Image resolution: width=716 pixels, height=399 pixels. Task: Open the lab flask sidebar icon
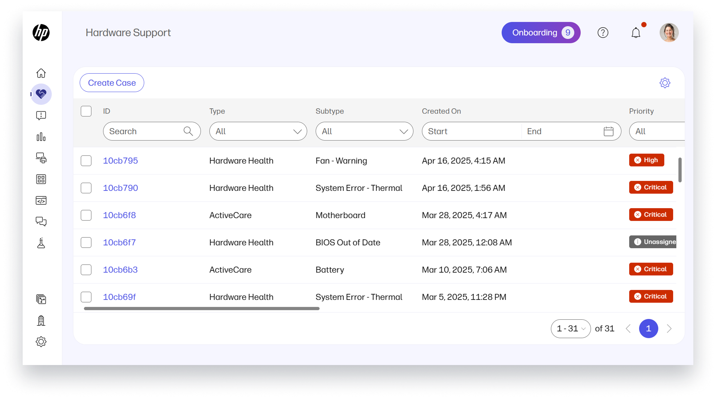pos(41,243)
